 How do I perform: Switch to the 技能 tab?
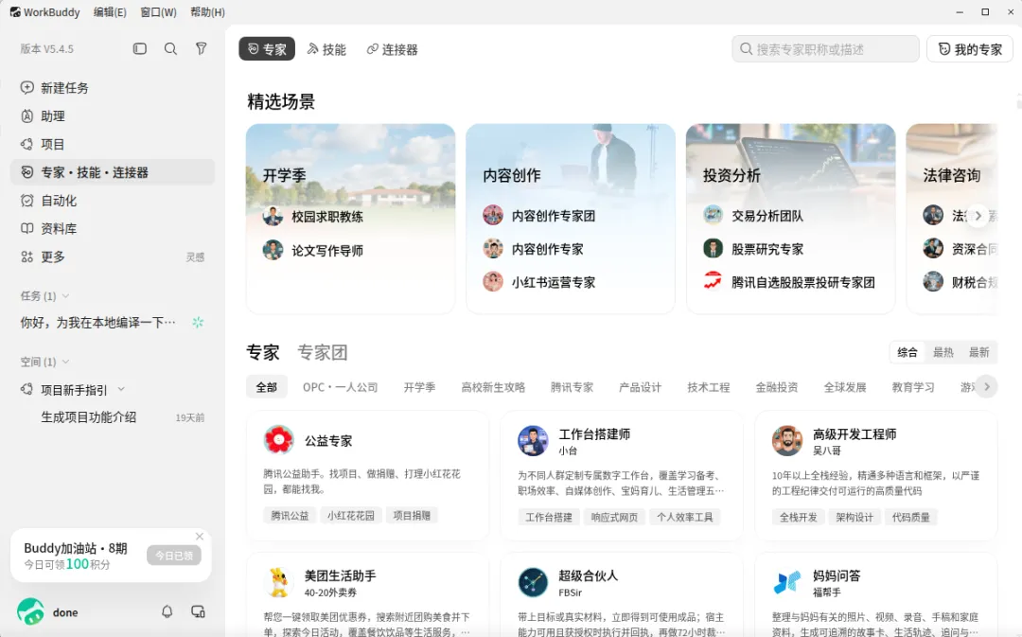click(x=326, y=49)
